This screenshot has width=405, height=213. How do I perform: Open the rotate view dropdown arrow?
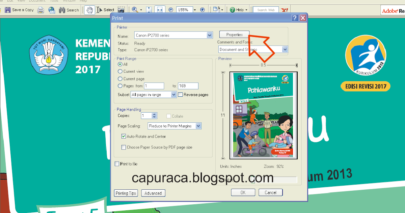[223, 10]
